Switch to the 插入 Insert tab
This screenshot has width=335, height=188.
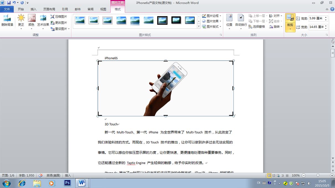[33, 9]
